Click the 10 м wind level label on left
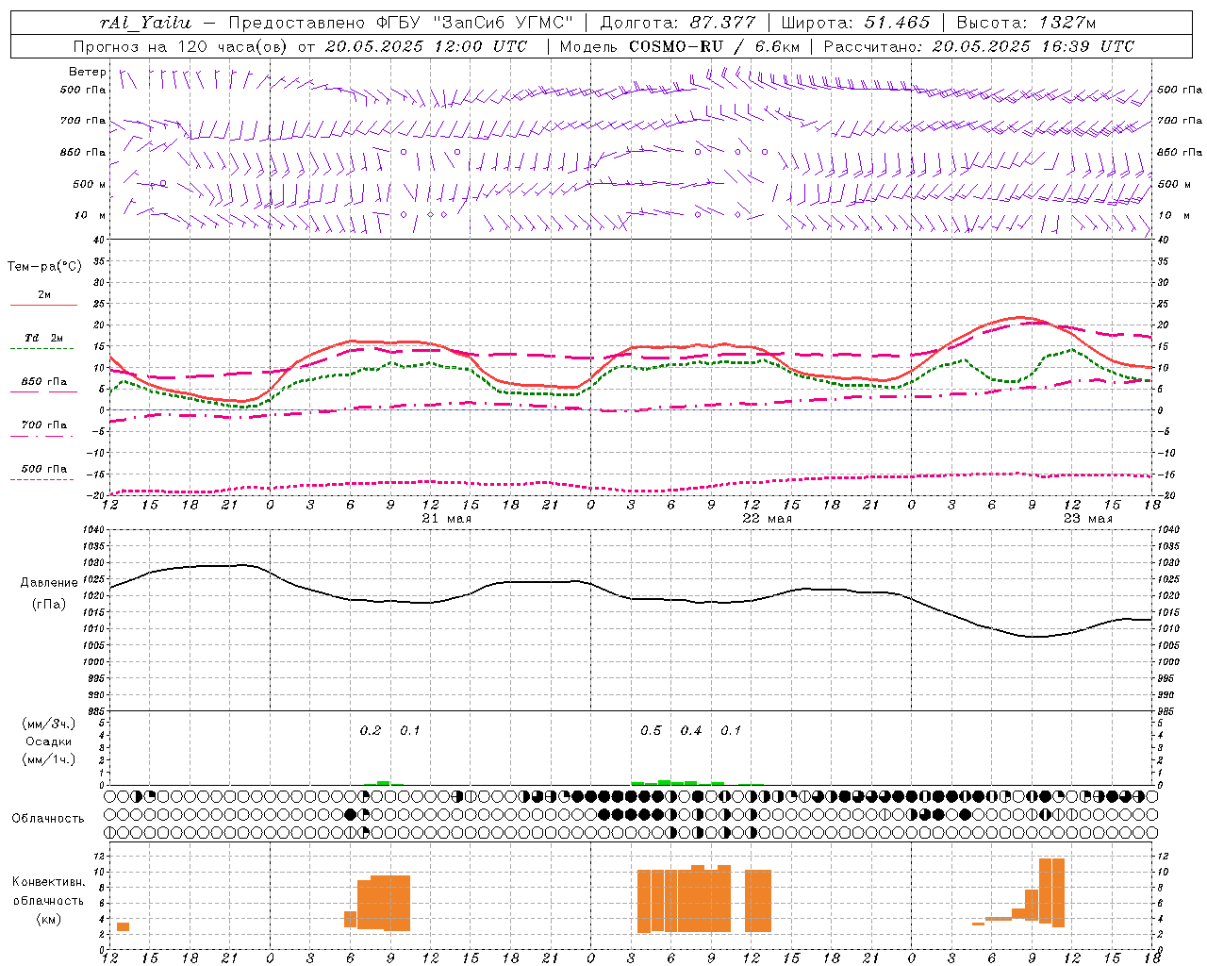 (91, 215)
